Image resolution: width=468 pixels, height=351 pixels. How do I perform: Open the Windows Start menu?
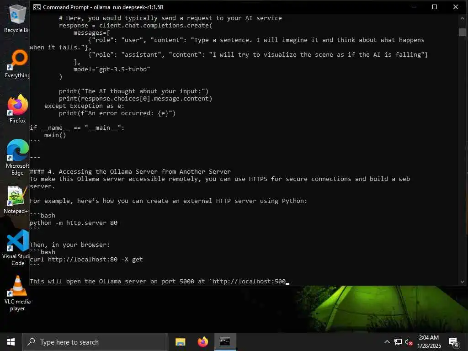11,342
